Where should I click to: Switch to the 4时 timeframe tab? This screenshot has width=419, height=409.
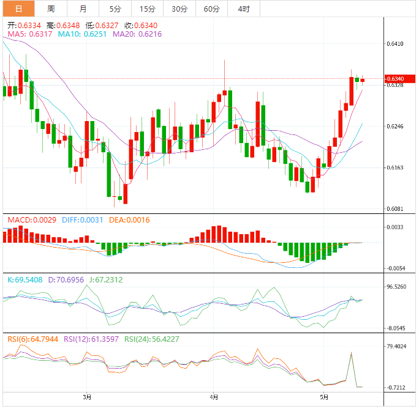pos(243,9)
